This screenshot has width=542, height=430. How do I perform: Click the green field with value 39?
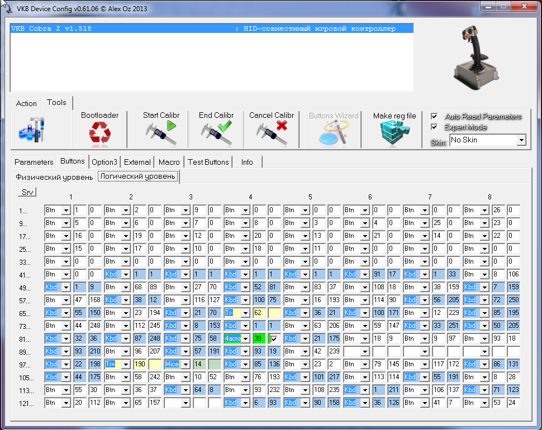[258, 338]
